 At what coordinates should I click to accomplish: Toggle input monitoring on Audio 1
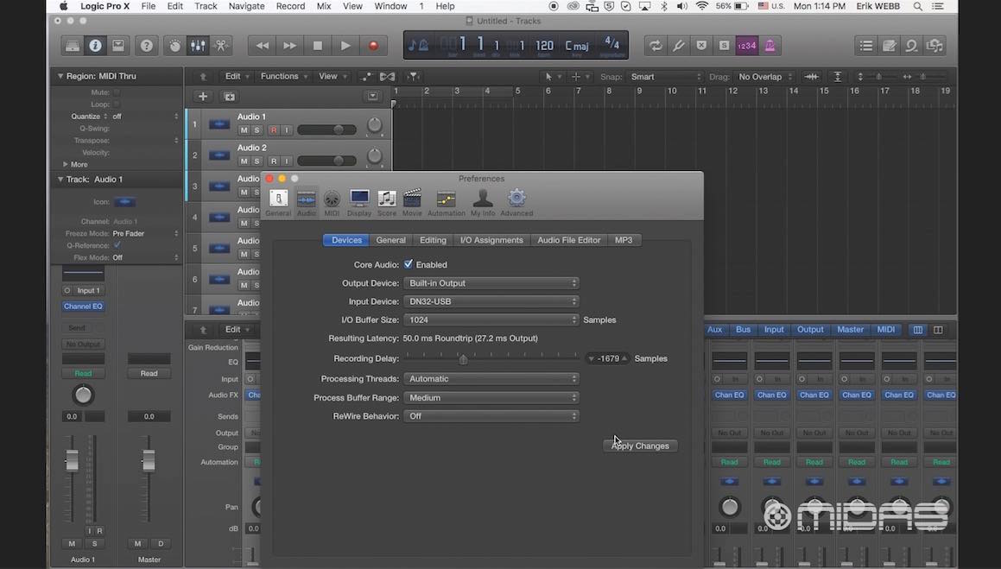click(x=287, y=130)
